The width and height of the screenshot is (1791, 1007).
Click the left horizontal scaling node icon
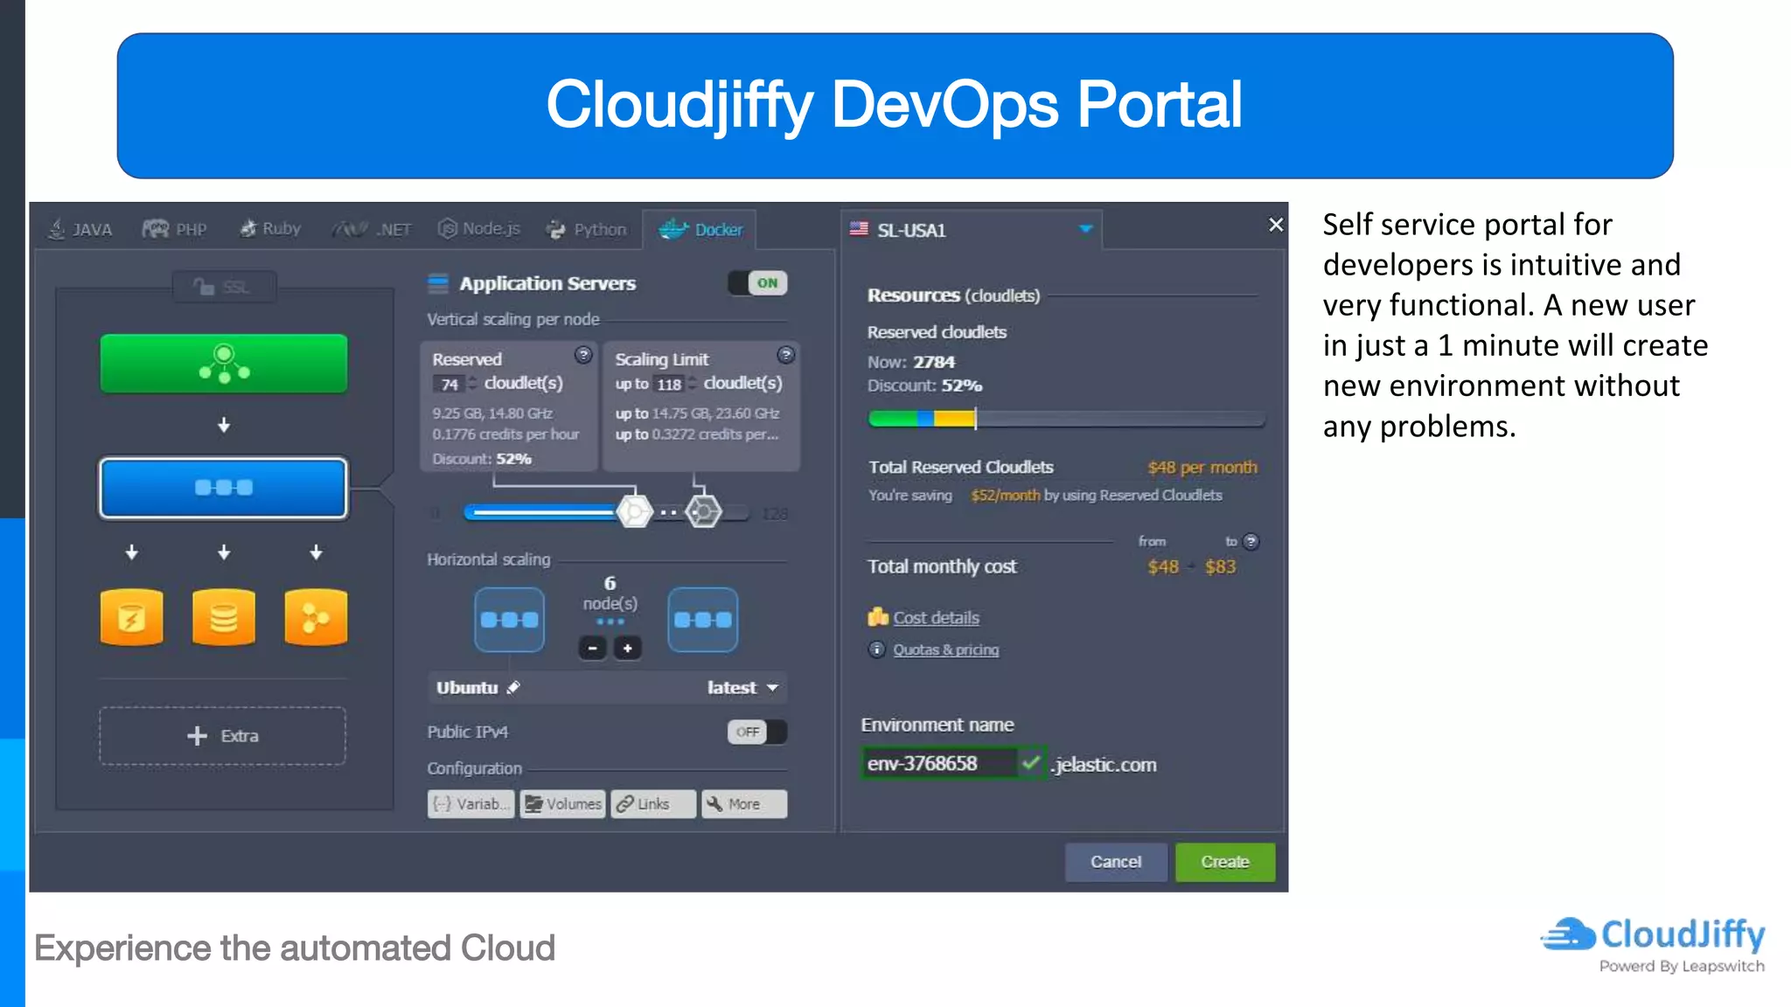point(509,620)
